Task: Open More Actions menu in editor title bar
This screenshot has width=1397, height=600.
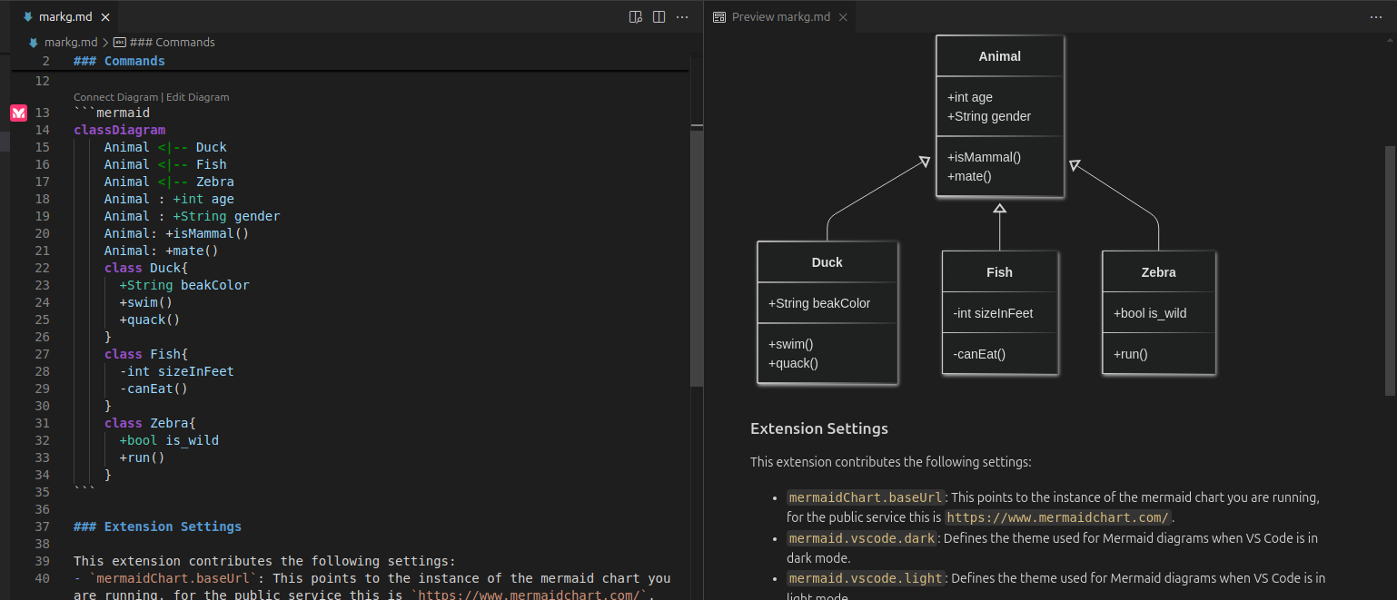Action: 682,16
